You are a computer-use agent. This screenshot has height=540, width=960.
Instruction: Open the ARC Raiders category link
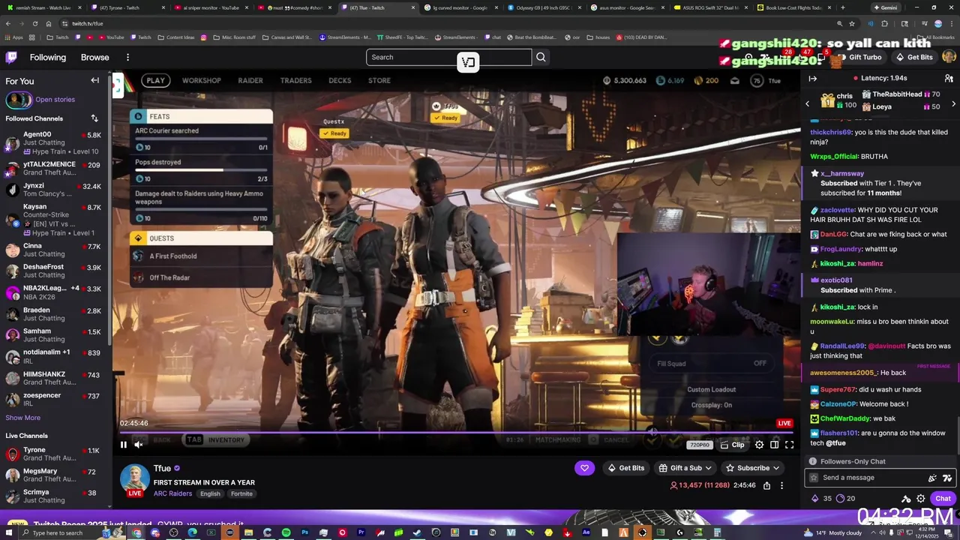pos(172,493)
